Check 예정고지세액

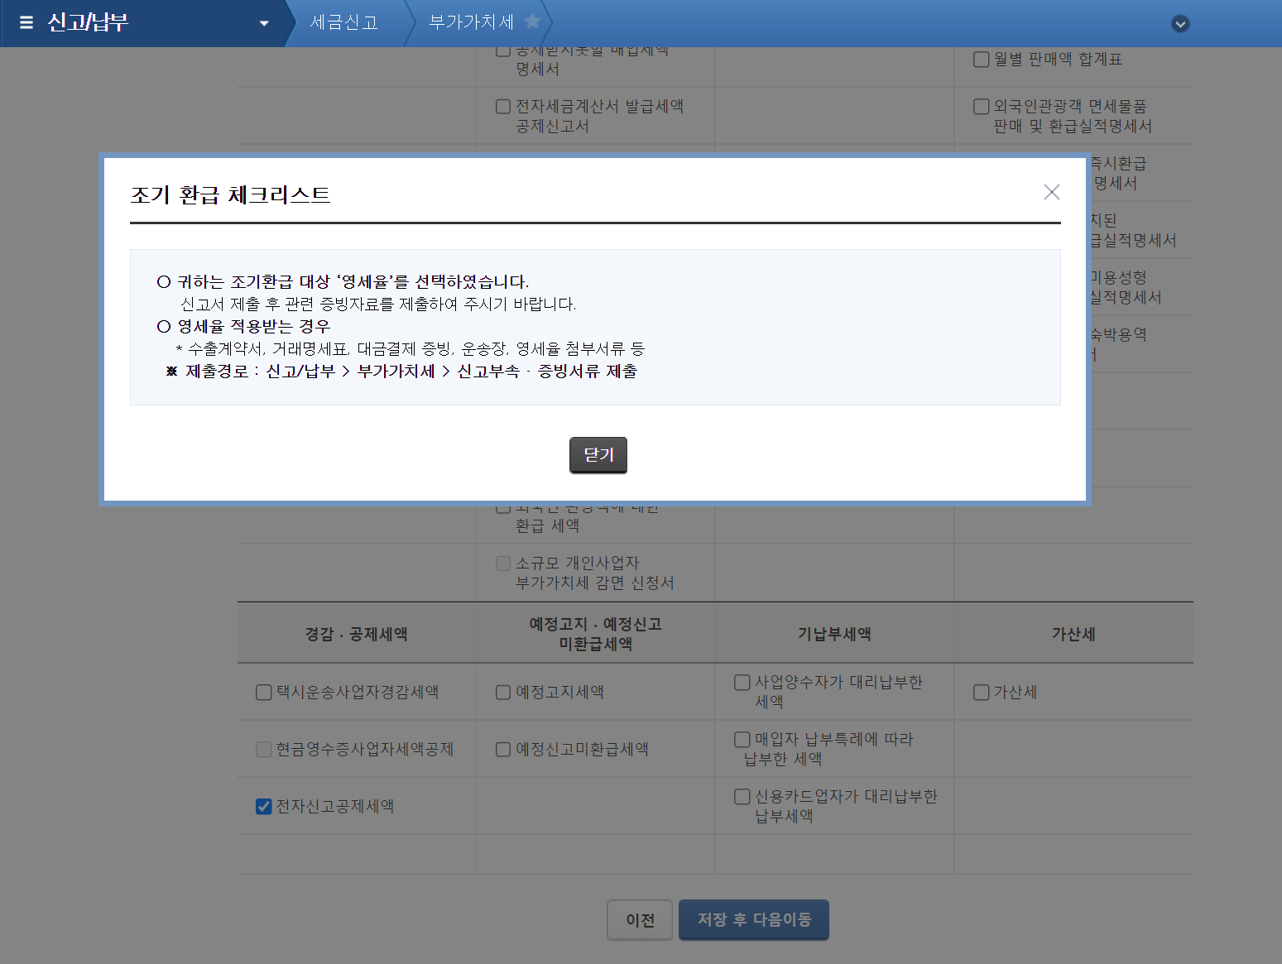(503, 693)
